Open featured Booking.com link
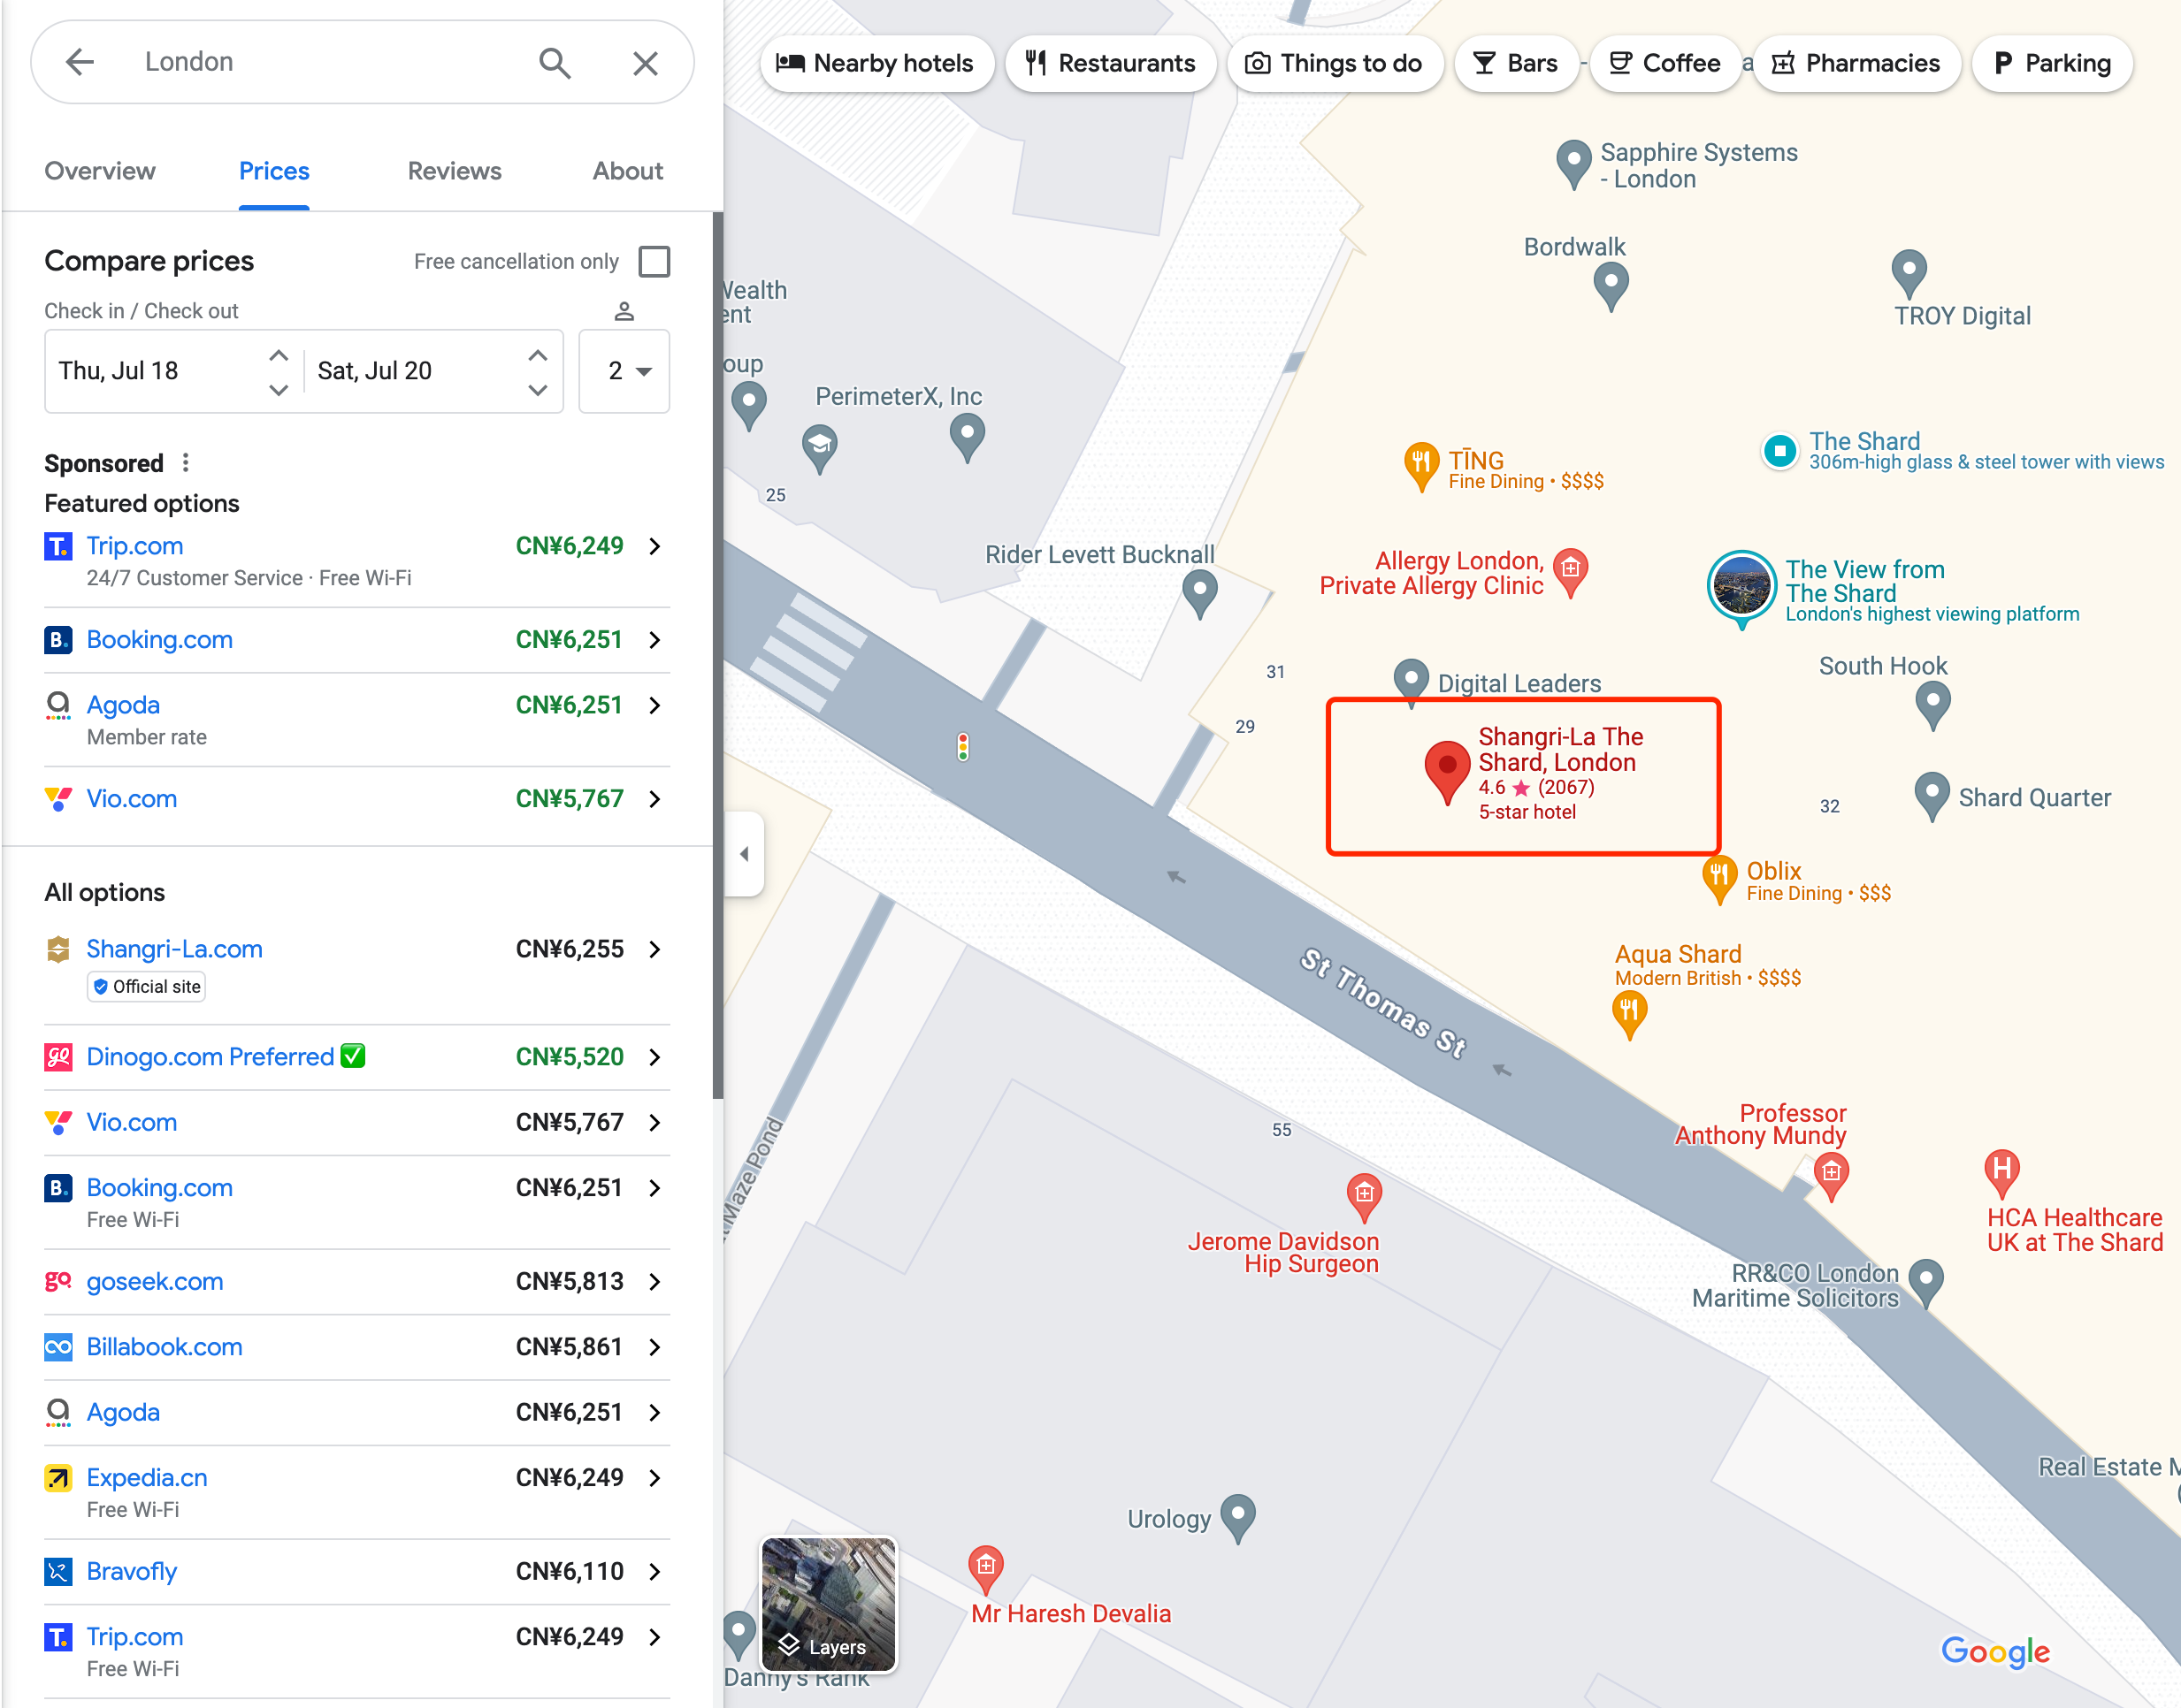The height and width of the screenshot is (1708, 2181). tap(159, 640)
